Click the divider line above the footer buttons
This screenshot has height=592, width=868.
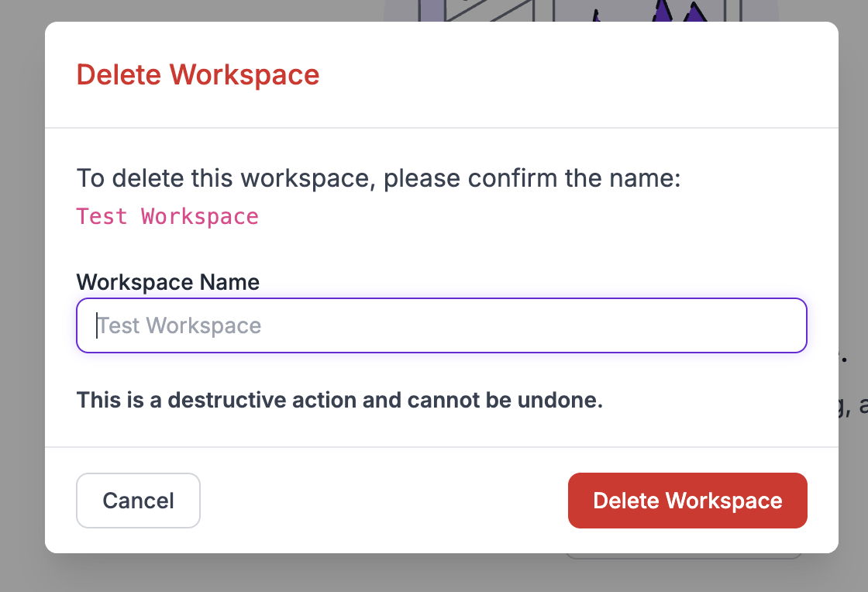pos(442,447)
